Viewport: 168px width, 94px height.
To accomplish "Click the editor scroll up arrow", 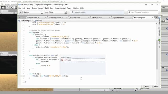I will (157, 23).
